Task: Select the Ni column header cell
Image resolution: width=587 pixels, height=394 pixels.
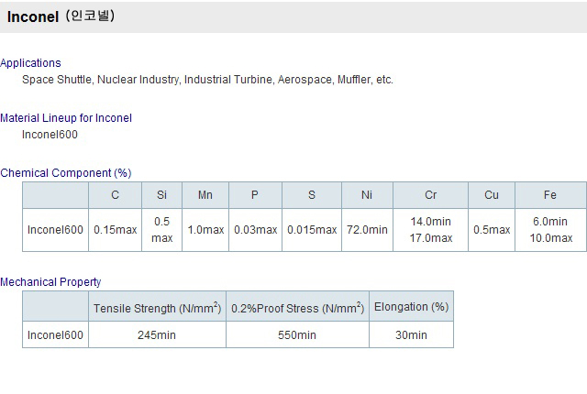Action: 367,195
